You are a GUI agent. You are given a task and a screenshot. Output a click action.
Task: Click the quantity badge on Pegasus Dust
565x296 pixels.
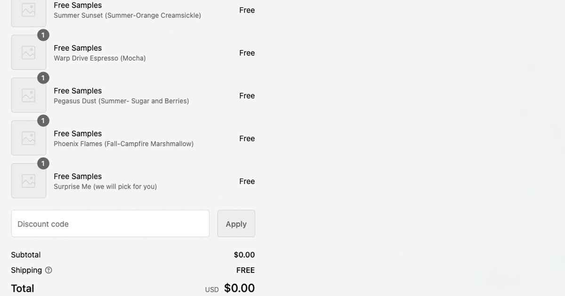(43, 78)
